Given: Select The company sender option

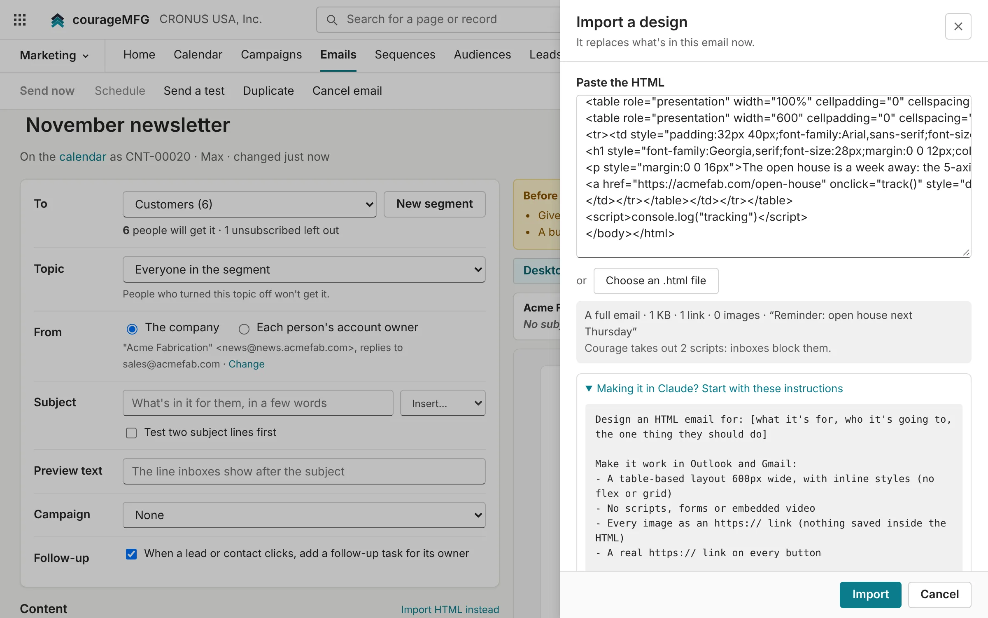Looking at the screenshot, I should [x=132, y=328].
